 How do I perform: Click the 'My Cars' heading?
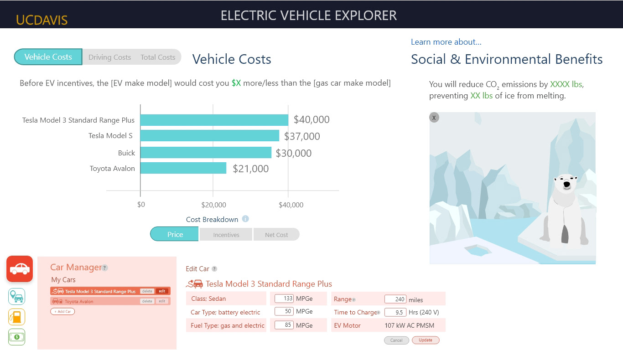[x=63, y=280]
